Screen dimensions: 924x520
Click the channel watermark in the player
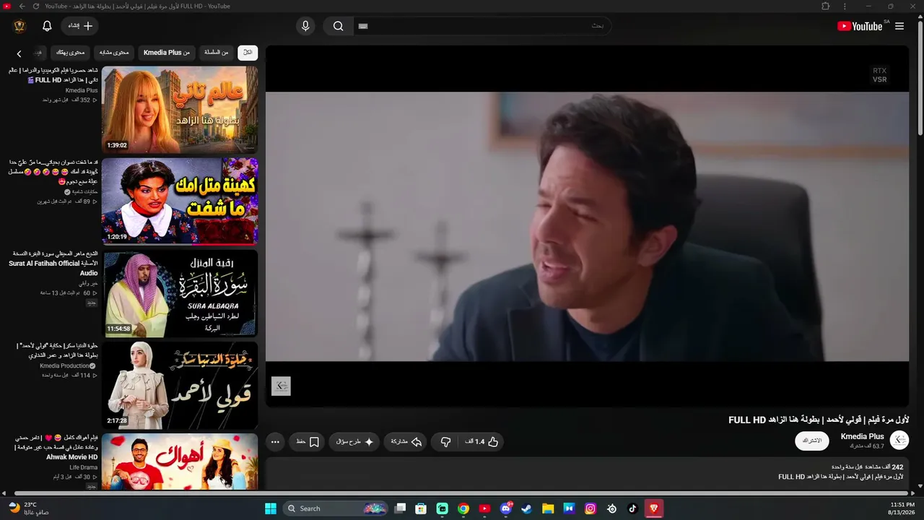pyautogui.click(x=281, y=386)
